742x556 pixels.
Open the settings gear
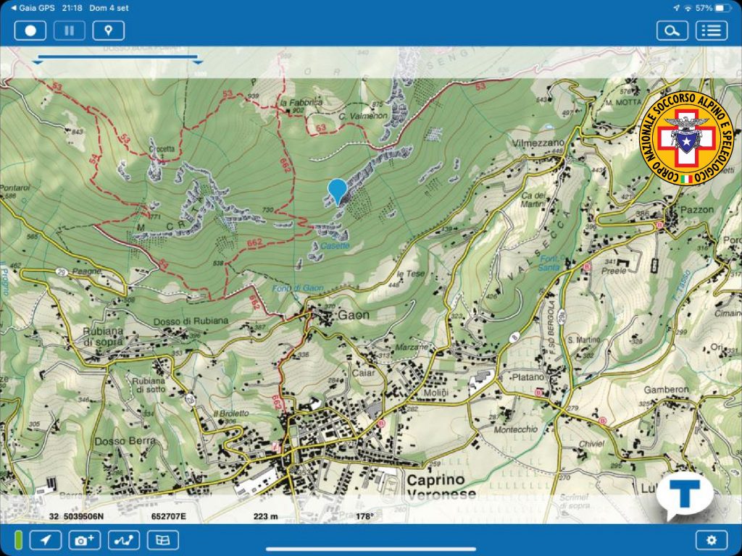711,539
